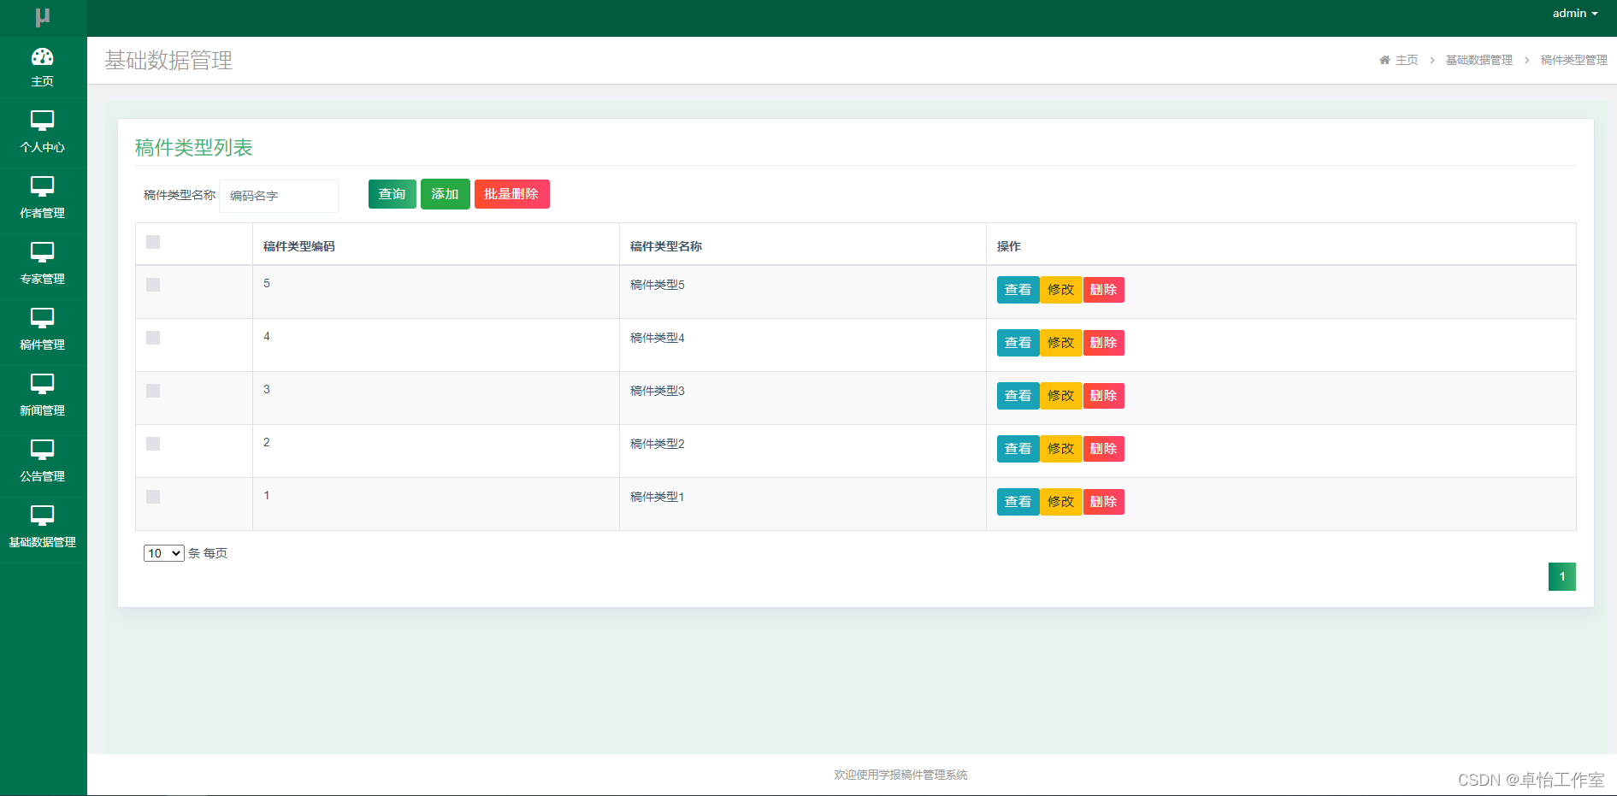Delete 稿件类型1 using 删除 button
This screenshot has width=1617, height=796.
pyautogui.click(x=1104, y=502)
